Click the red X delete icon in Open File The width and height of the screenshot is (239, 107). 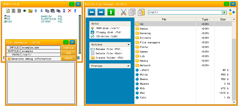70,11
